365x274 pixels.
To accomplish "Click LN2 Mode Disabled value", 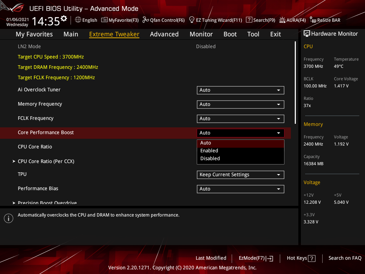I will pyautogui.click(x=206, y=46).
